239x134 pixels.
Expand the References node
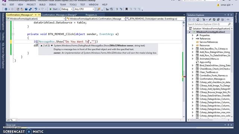[193, 39]
